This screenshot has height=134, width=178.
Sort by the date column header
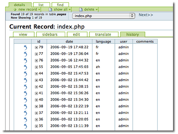(x=69, y=41)
